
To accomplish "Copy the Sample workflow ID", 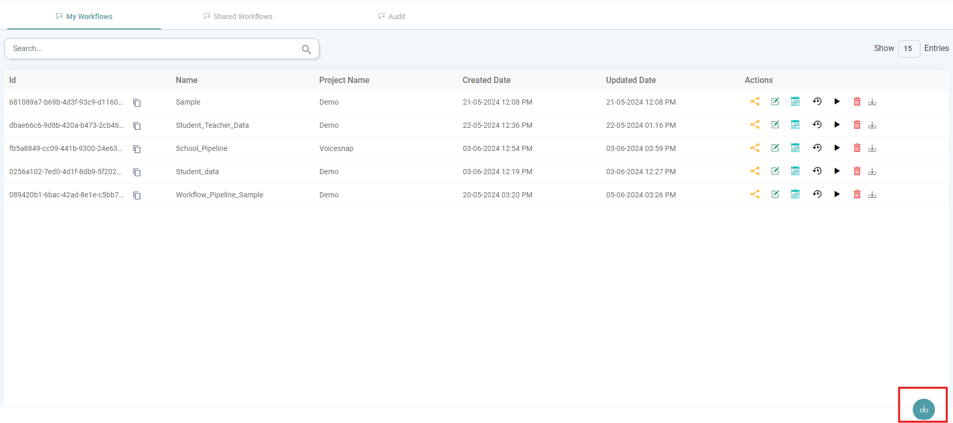I will click(x=137, y=103).
